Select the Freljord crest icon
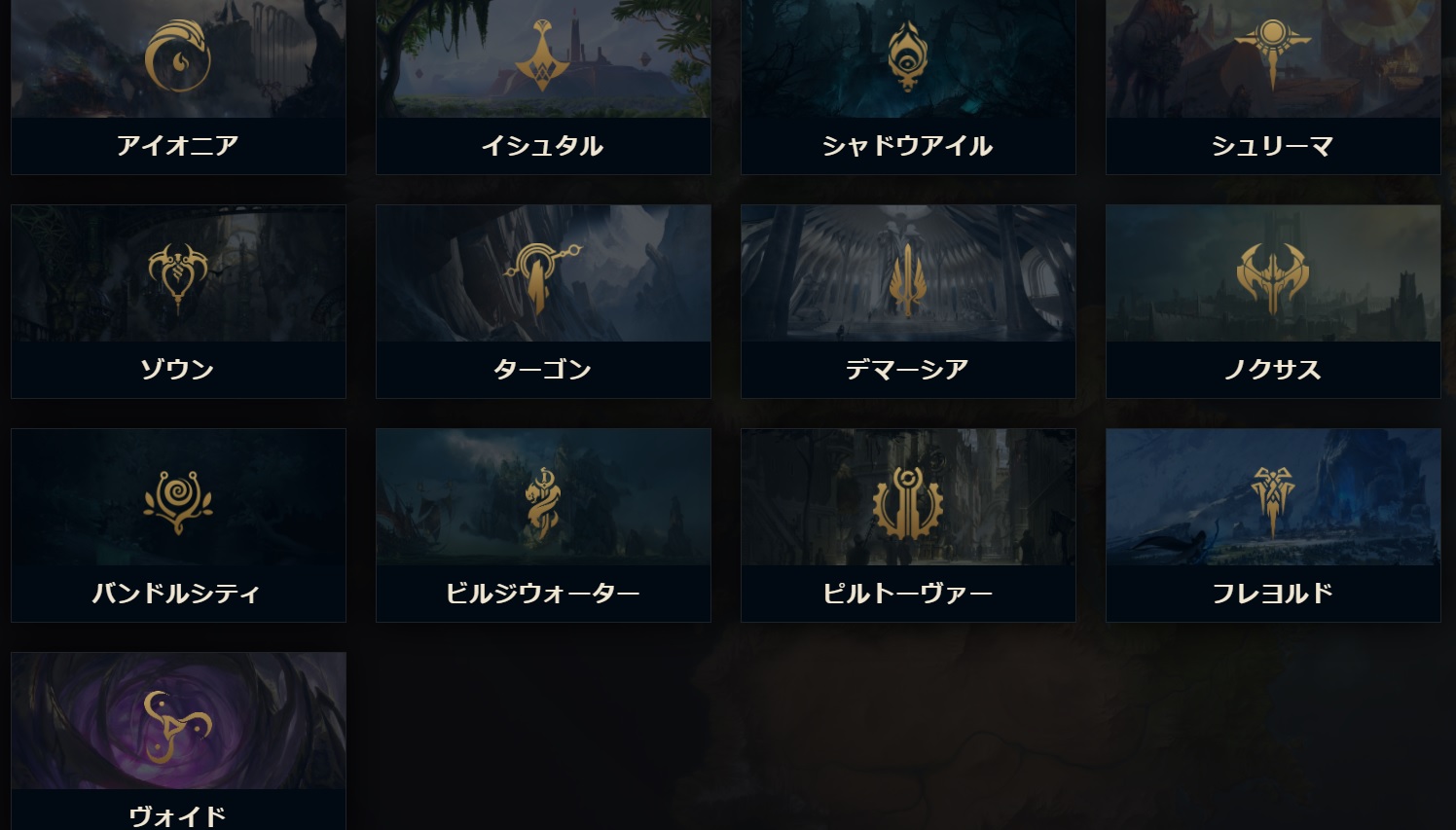 point(1273,502)
